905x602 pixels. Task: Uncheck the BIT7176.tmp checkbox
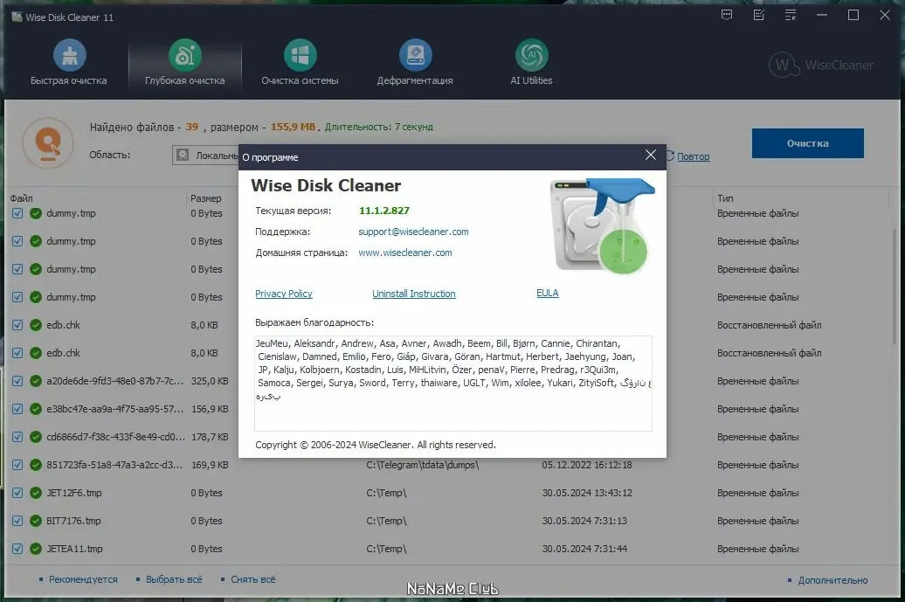[17, 521]
